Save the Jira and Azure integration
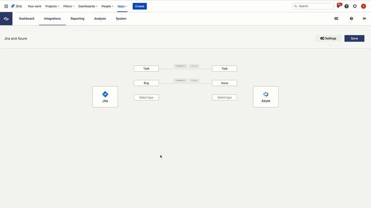This screenshot has height=208, width=371. point(354,39)
